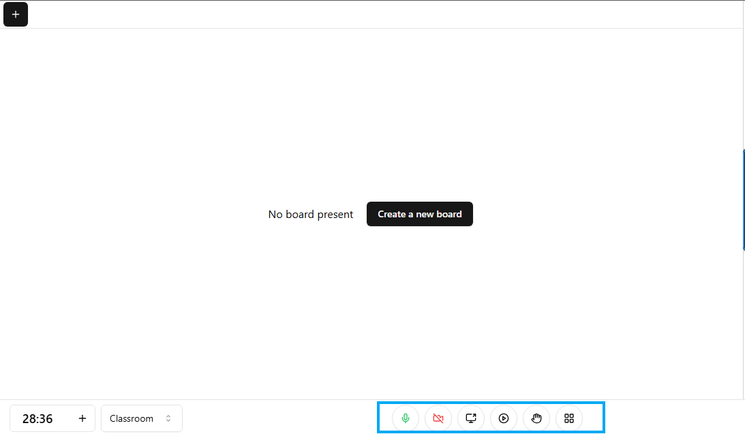Click the empty area below Create a new board
The width and height of the screenshot is (745, 434).
(x=419, y=307)
